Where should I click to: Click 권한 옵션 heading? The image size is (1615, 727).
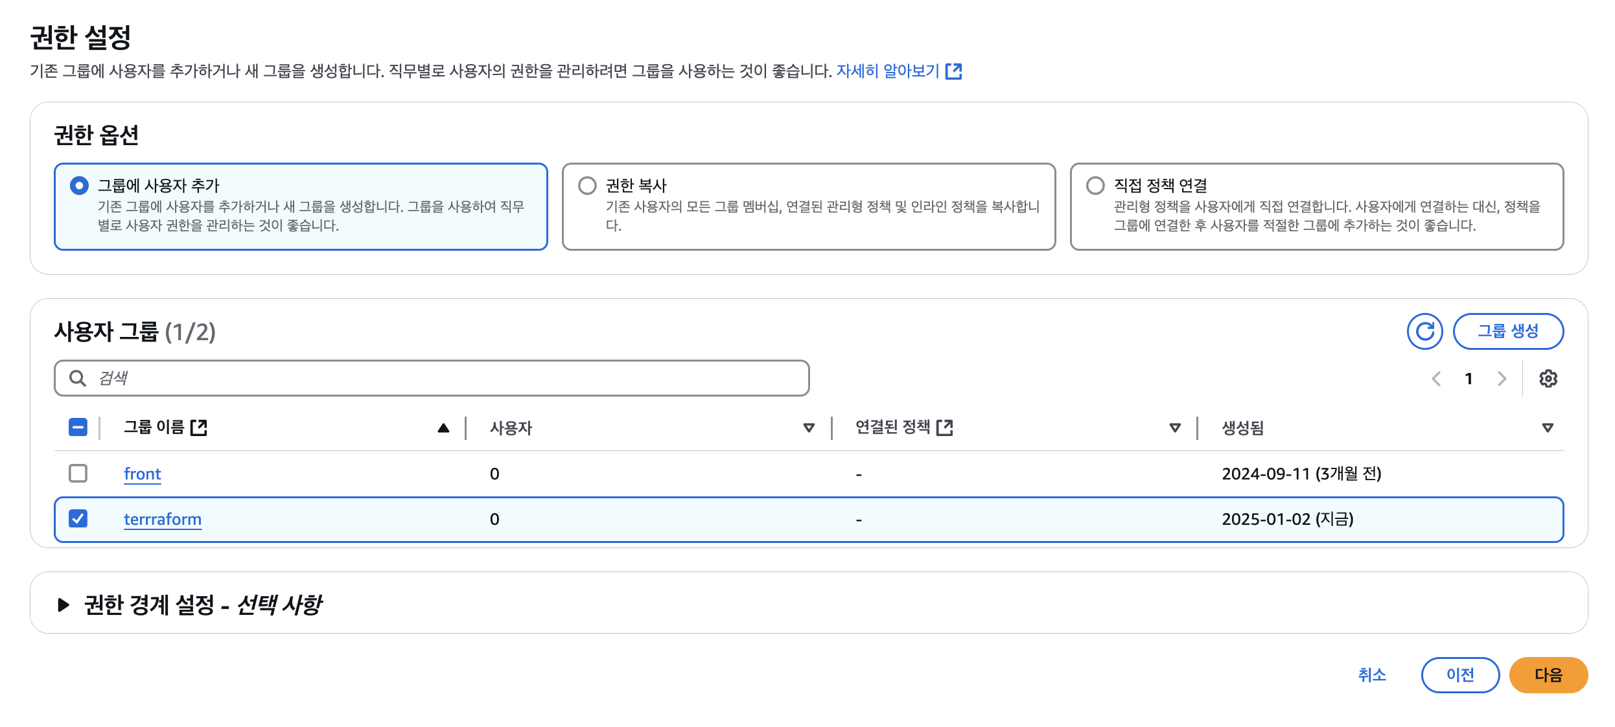[97, 135]
